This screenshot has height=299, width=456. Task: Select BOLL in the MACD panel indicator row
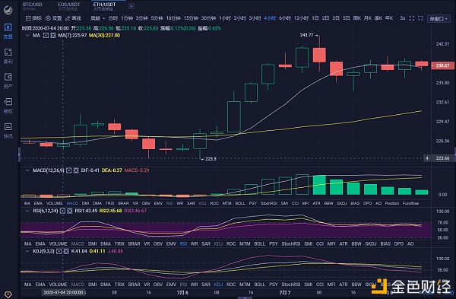pyautogui.click(x=240, y=203)
